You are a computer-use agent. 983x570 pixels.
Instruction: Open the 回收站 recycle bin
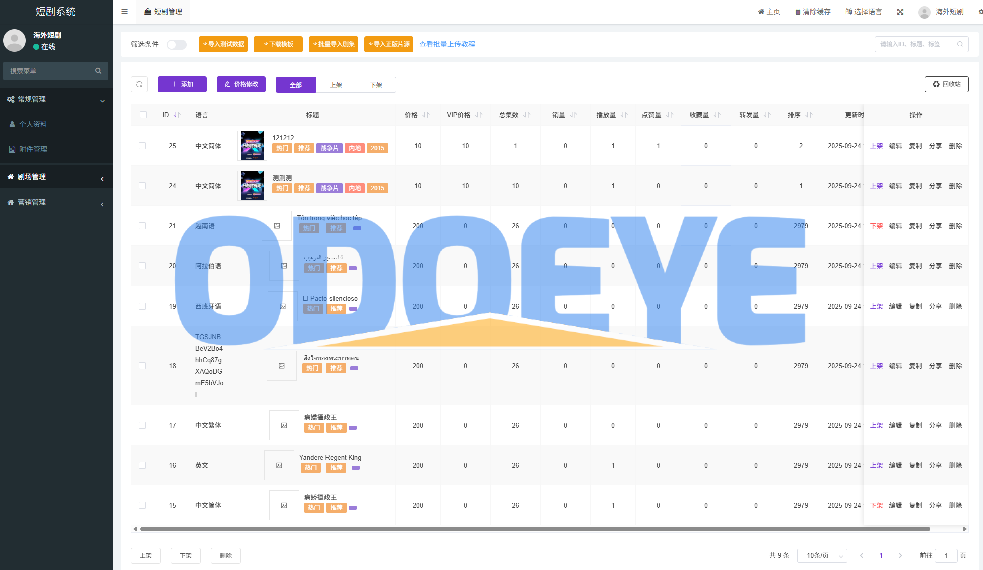[x=946, y=84]
